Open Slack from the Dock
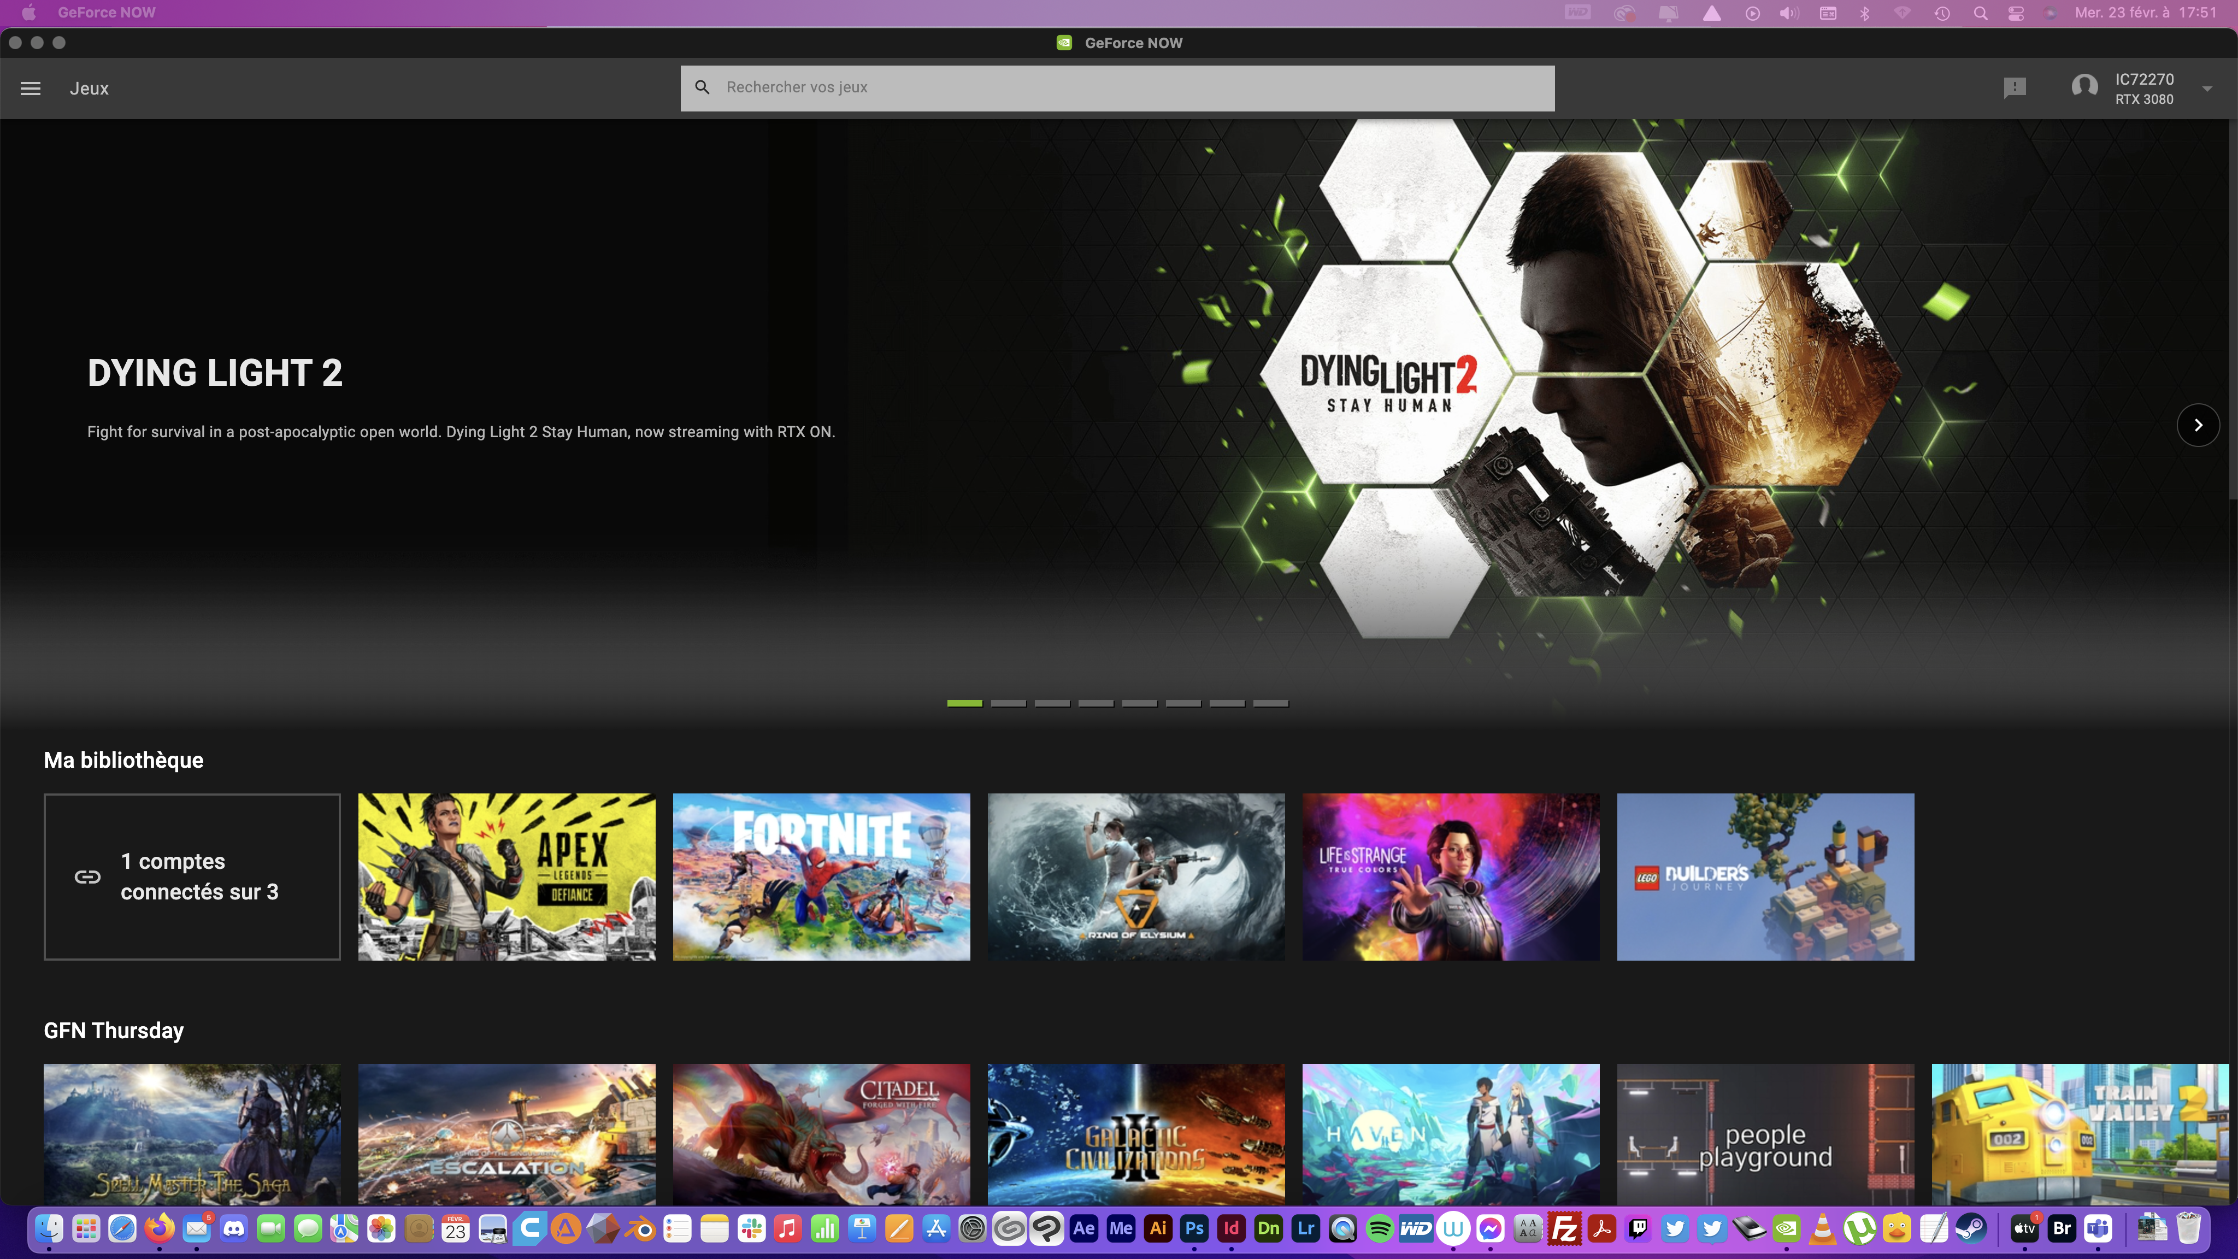This screenshot has width=2238, height=1259. (751, 1228)
